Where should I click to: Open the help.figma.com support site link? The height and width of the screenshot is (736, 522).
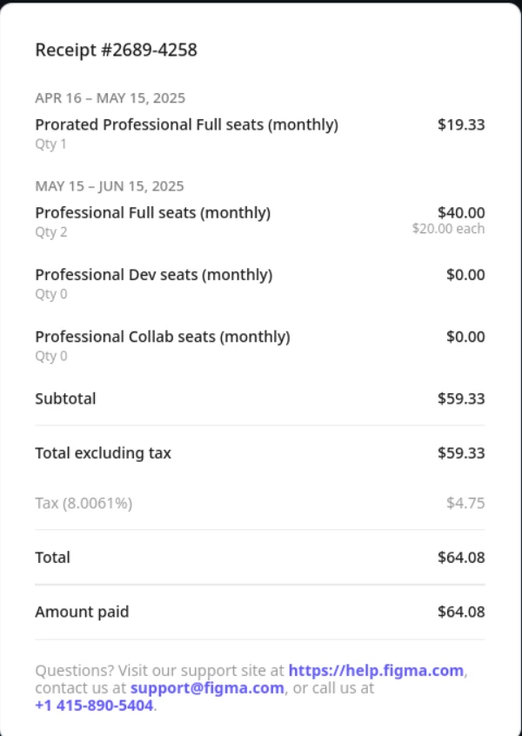[376, 671]
